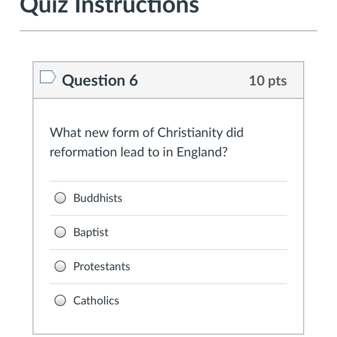Click the number 6 in question heading

[x=134, y=81]
